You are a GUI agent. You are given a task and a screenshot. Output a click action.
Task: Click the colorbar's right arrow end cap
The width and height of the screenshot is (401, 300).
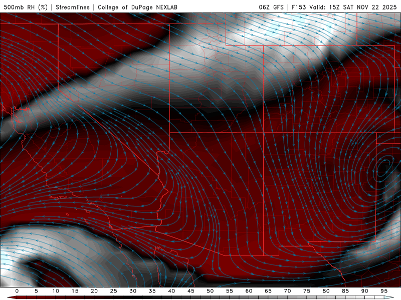[x=389, y=297]
